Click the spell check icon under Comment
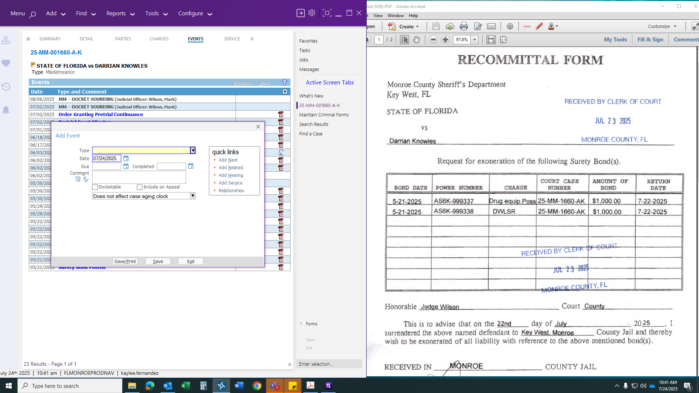The width and height of the screenshot is (699, 393). 86,179
